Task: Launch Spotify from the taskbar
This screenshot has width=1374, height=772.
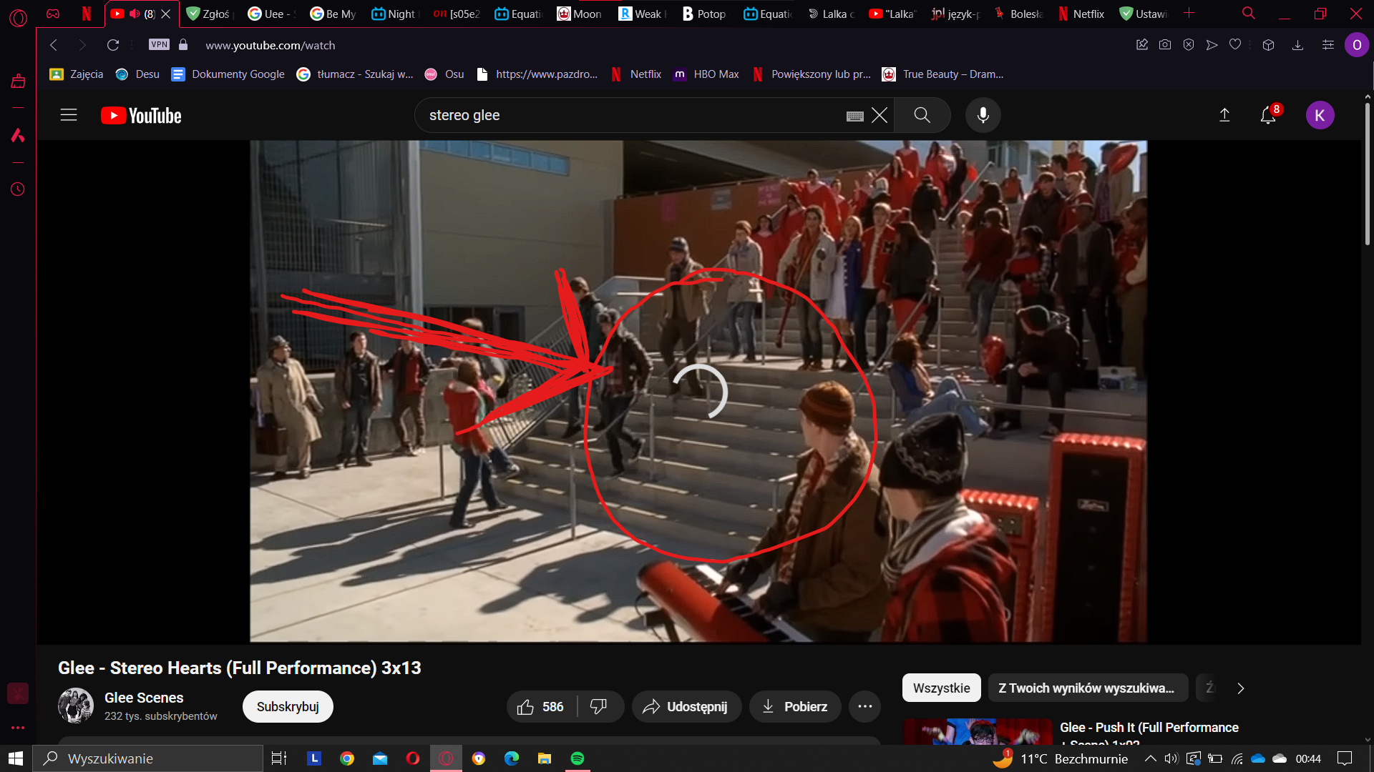Action: 577,758
